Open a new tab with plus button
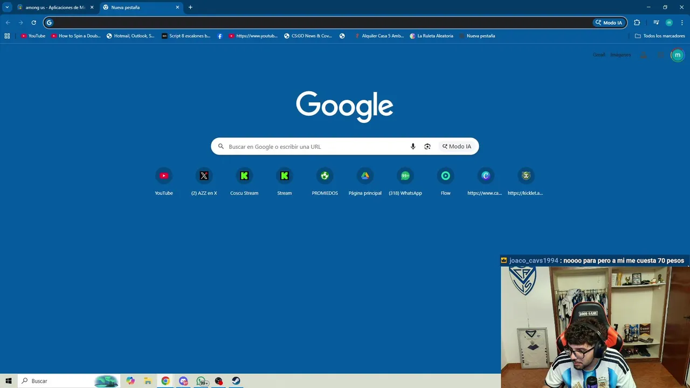 pos(190,8)
